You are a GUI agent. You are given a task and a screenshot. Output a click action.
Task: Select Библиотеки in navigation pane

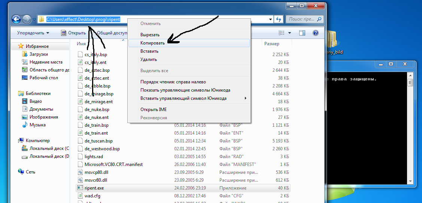click(34, 93)
